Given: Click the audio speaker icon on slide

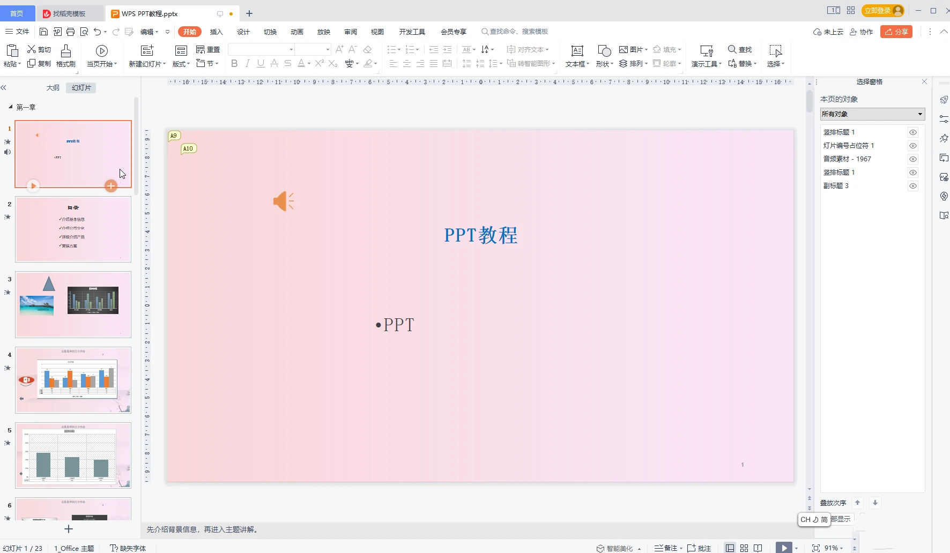Looking at the screenshot, I should [x=284, y=201].
